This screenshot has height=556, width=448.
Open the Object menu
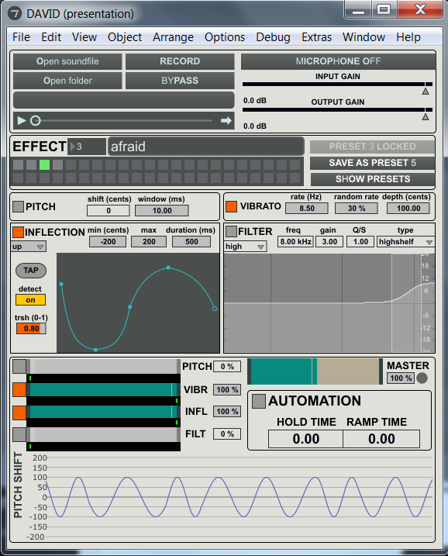(x=125, y=37)
